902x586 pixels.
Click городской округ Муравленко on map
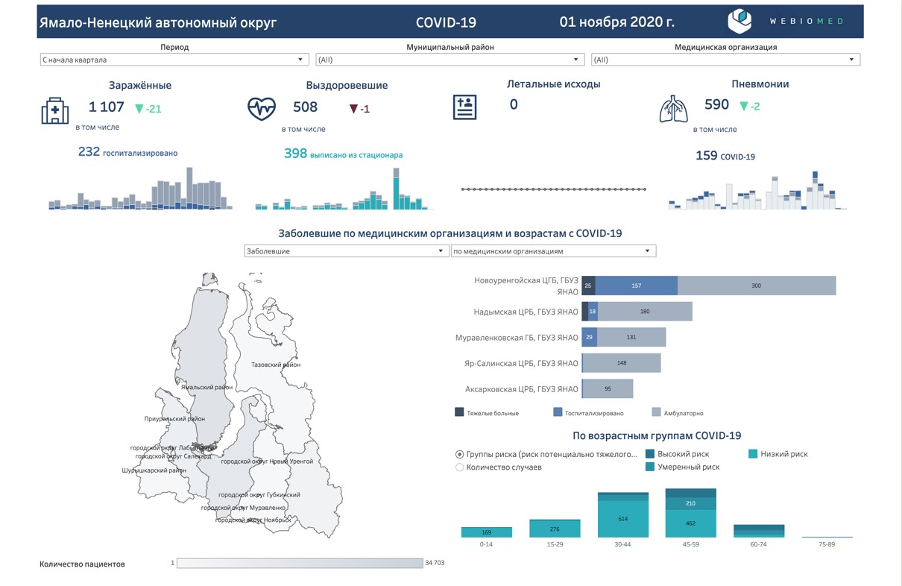(244, 508)
